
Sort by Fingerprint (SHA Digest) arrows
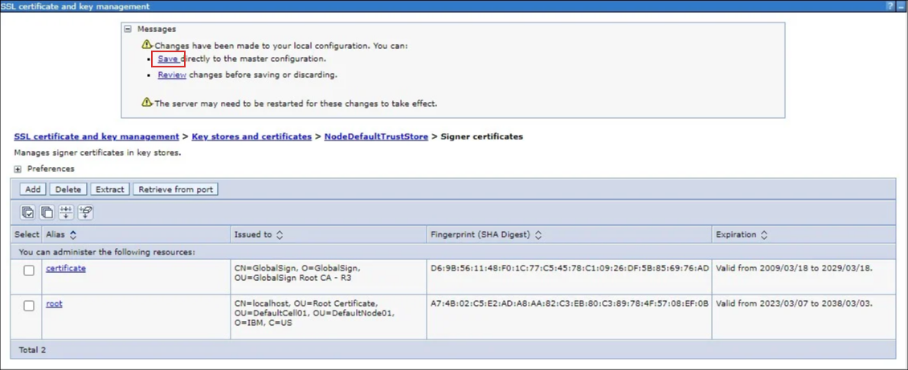click(x=538, y=234)
